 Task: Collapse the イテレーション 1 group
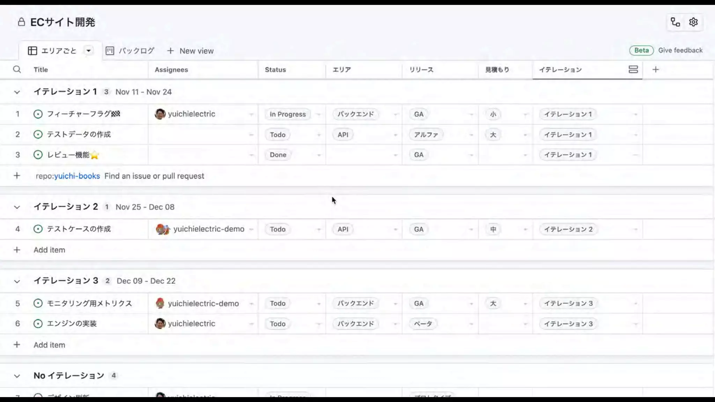[17, 92]
